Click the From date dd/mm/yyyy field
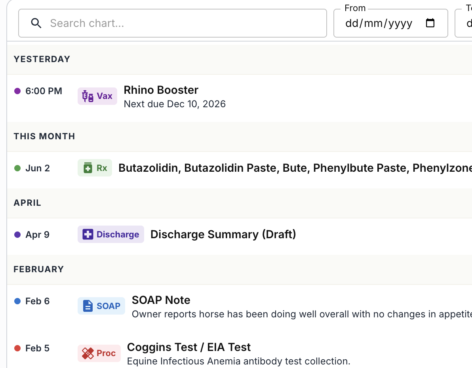Image resolution: width=472 pixels, height=368 pixels. pyautogui.click(x=391, y=23)
